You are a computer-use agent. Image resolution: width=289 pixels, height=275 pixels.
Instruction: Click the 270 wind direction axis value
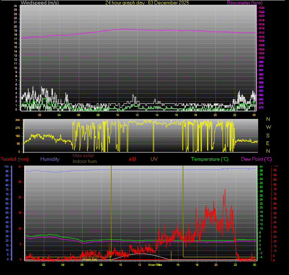[18, 128]
